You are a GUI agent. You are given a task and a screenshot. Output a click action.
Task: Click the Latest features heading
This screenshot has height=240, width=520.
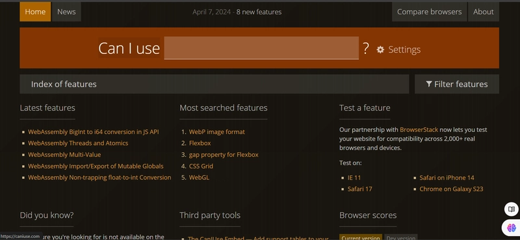pyautogui.click(x=47, y=108)
